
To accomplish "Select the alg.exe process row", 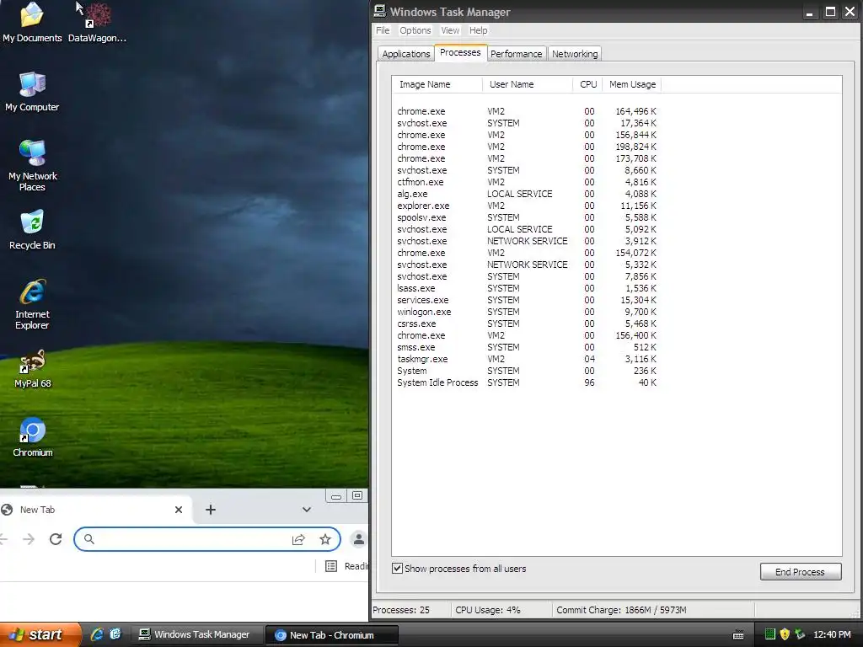I will point(527,194).
